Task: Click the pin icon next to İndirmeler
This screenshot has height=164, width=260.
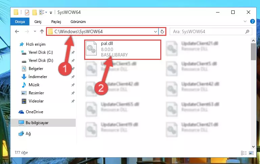Action: point(73,77)
